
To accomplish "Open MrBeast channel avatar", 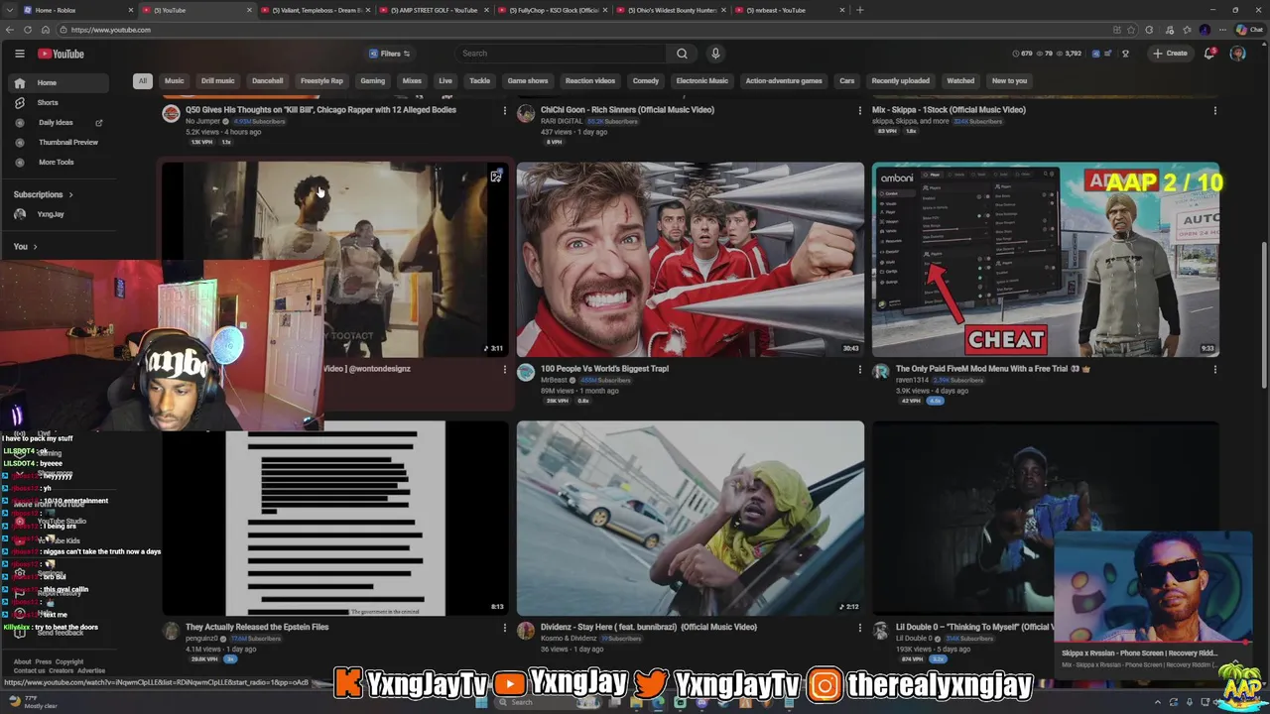I will coord(526,373).
